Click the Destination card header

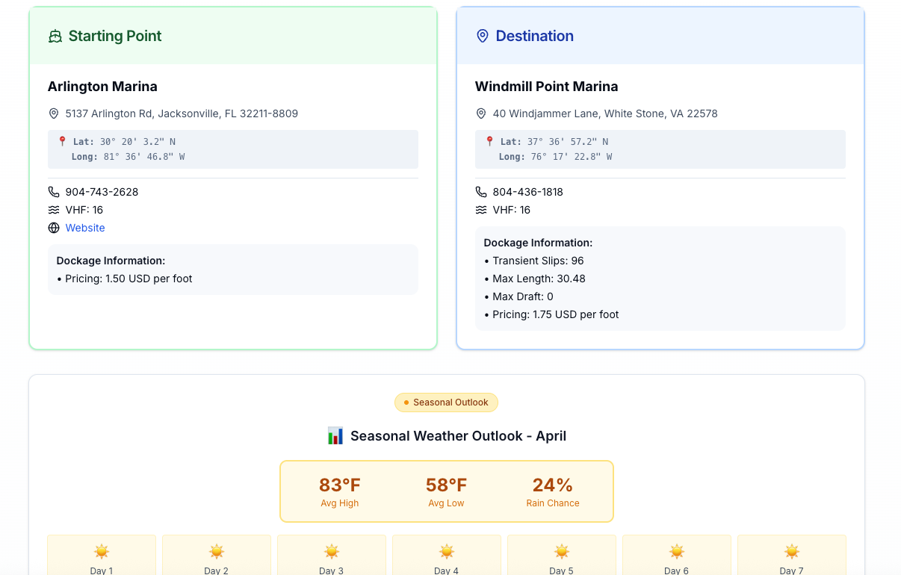click(660, 35)
